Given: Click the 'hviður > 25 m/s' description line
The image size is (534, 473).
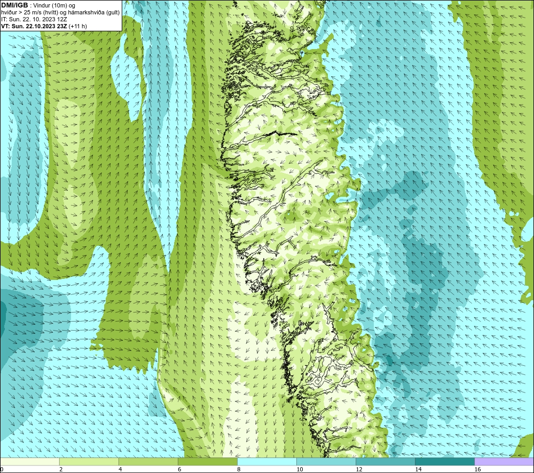Looking at the screenshot, I should tap(60, 13).
